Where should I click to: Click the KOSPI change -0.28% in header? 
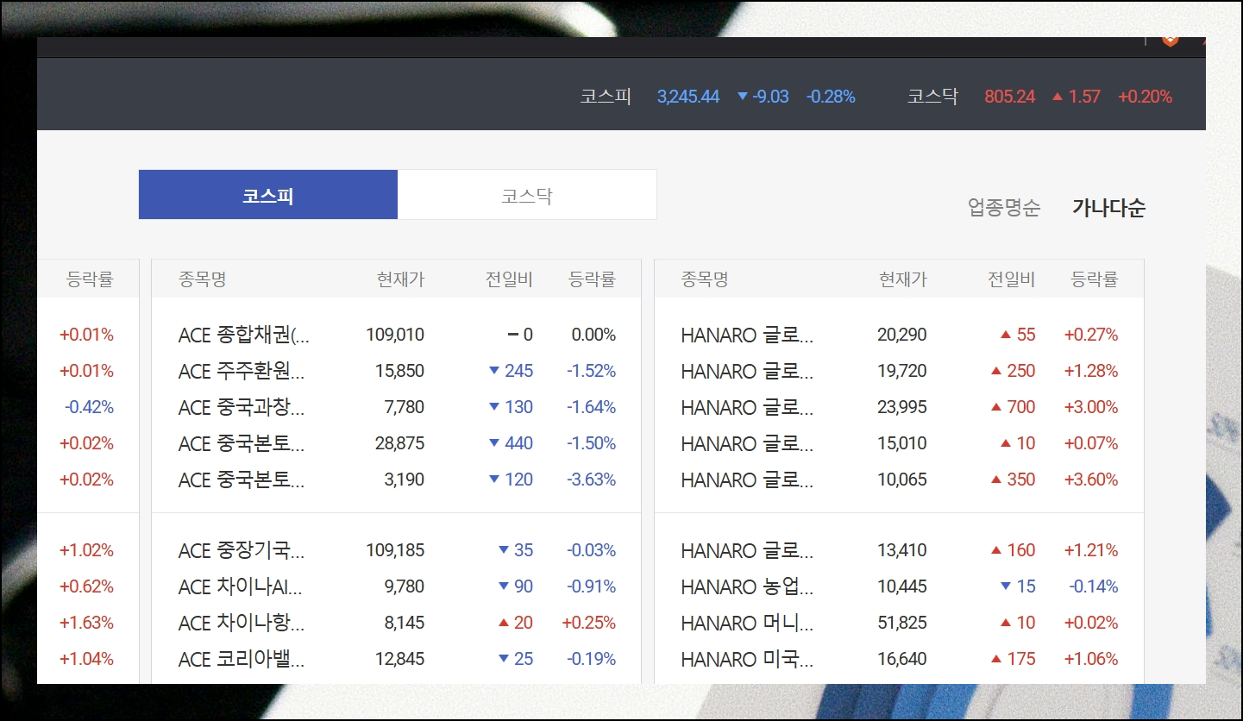coord(831,97)
